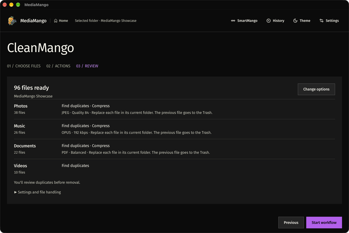
Task: Click Photos 'Find duplicates · Compress' text
Action: point(86,106)
